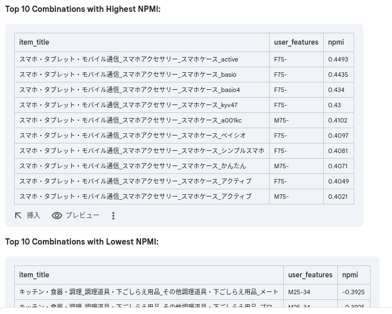392x314 pixels.
Task: Click the 挿入 button label
Action: [x=33, y=216]
